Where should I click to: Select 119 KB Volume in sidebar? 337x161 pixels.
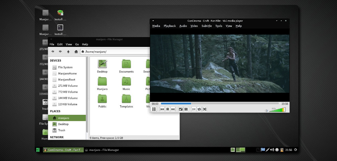coord(67,104)
